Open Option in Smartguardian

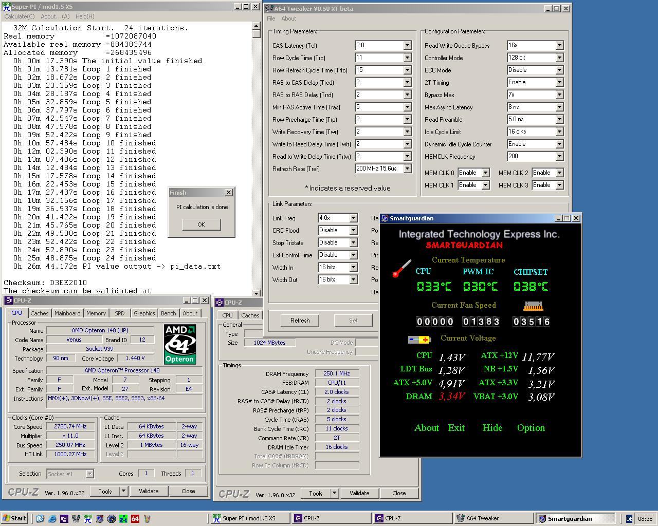click(531, 428)
